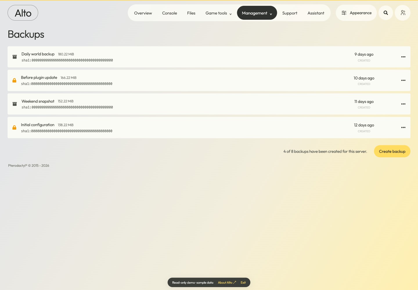
Task: Click the sha1 checksum under Weekend snapshot
Action: tap(67, 107)
